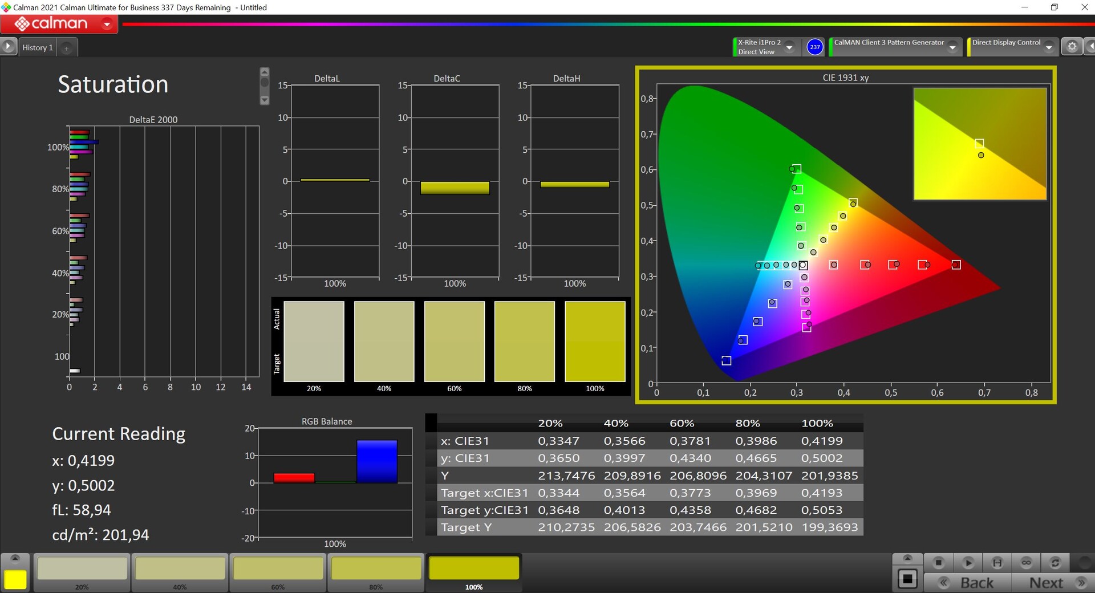1095x593 pixels.
Task: Open the Calman logo main menu
Action: point(59,24)
